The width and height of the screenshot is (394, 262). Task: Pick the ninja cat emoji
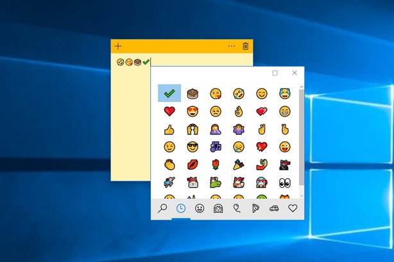pos(285,165)
